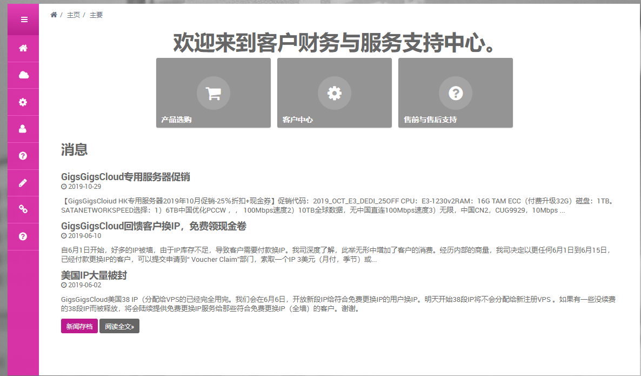The width and height of the screenshot is (641, 376).
Task: Open the GigsGigsCloud专用服务器促销 news headline
Action: tap(125, 177)
